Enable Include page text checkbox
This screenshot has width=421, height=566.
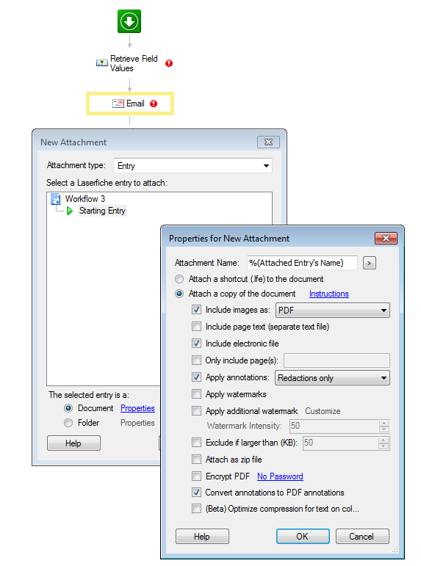[196, 327]
